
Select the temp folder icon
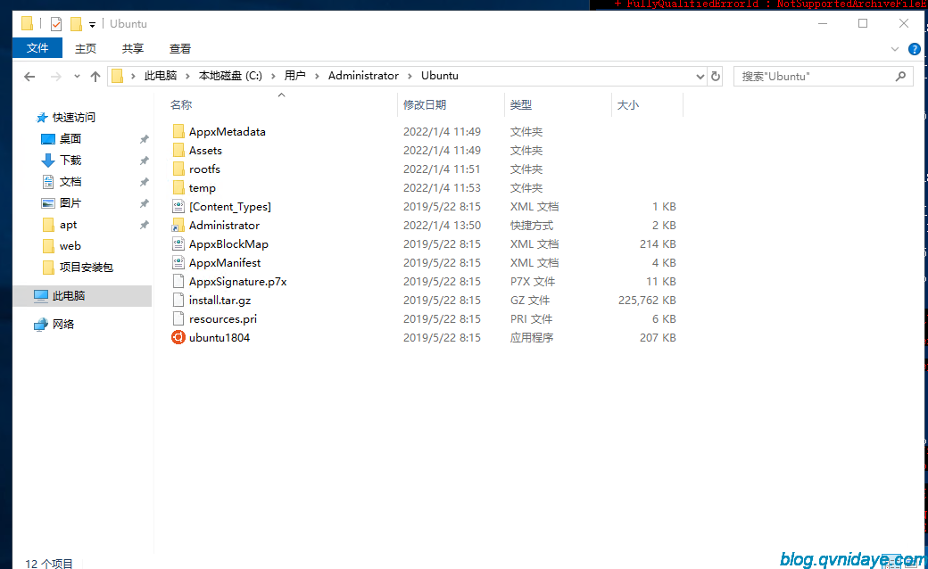click(x=178, y=187)
